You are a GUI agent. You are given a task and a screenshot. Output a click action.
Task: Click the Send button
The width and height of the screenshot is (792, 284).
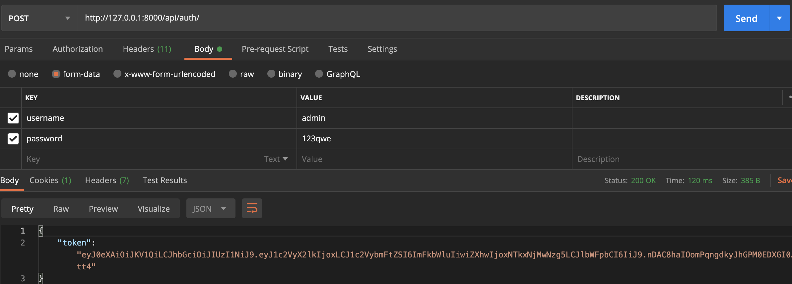click(746, 18)
